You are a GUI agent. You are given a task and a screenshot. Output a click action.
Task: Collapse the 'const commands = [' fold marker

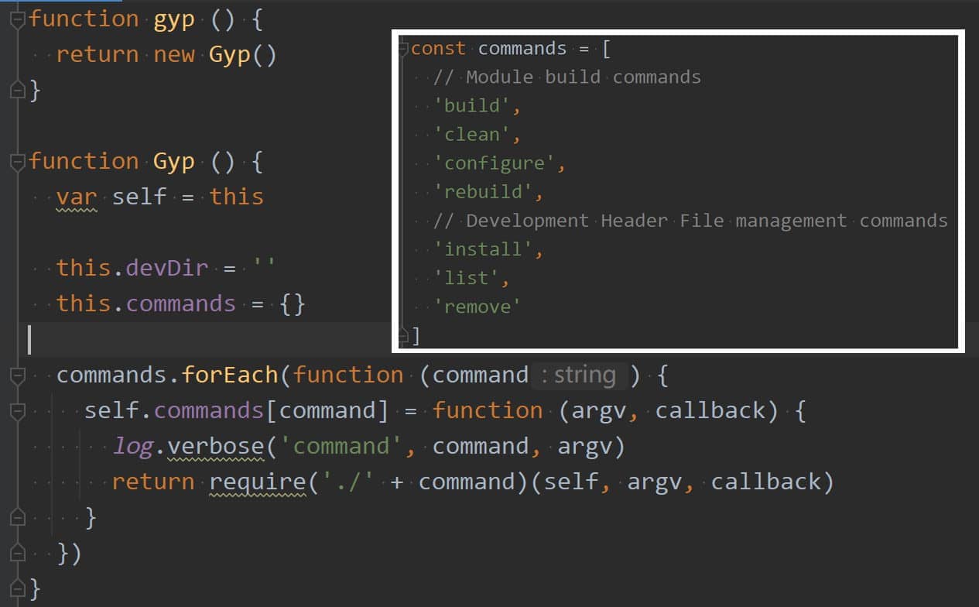403,49
